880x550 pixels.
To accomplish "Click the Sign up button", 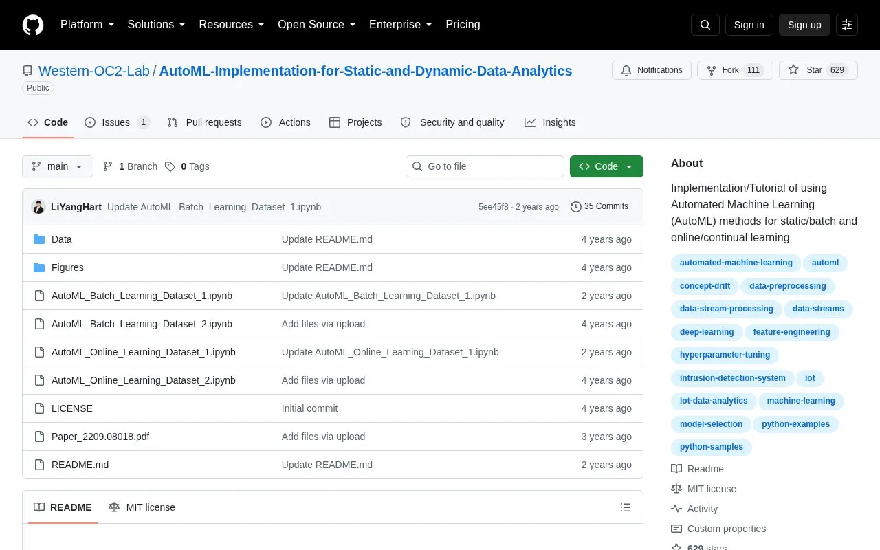I will point(804,25).
